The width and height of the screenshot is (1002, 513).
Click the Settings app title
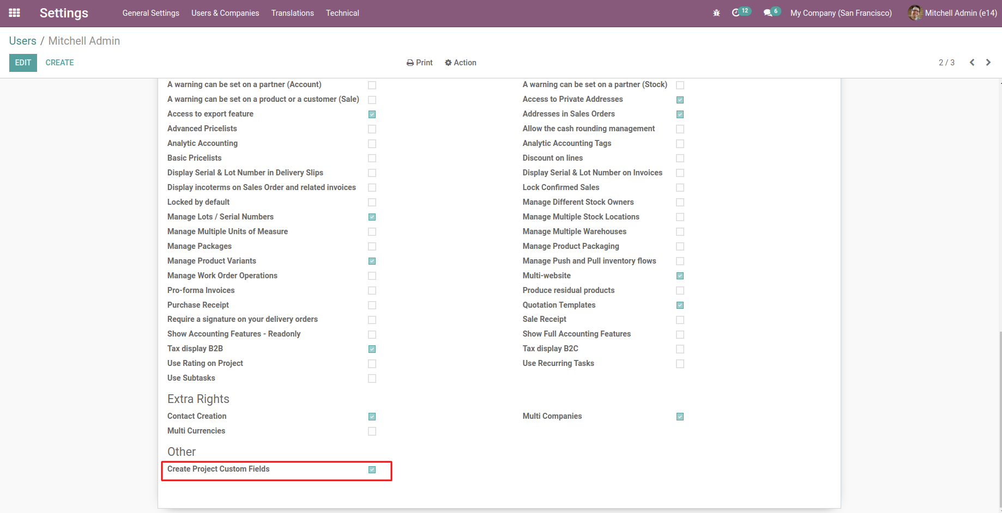tap(64, 13)
